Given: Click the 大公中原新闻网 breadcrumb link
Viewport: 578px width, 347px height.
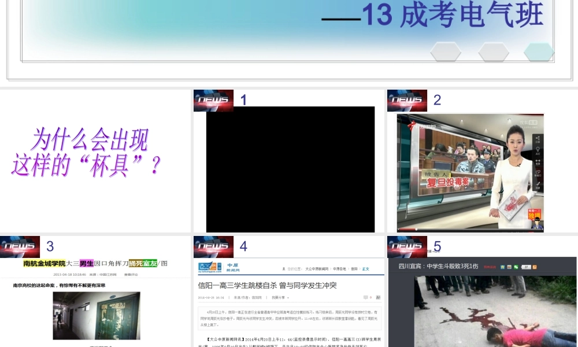Looking at the screenshot, I should coord(317,269).
